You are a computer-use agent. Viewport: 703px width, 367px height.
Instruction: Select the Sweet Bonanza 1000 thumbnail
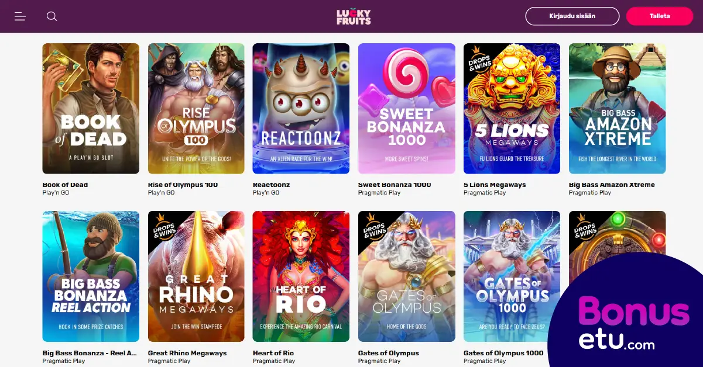pos(407,109)
